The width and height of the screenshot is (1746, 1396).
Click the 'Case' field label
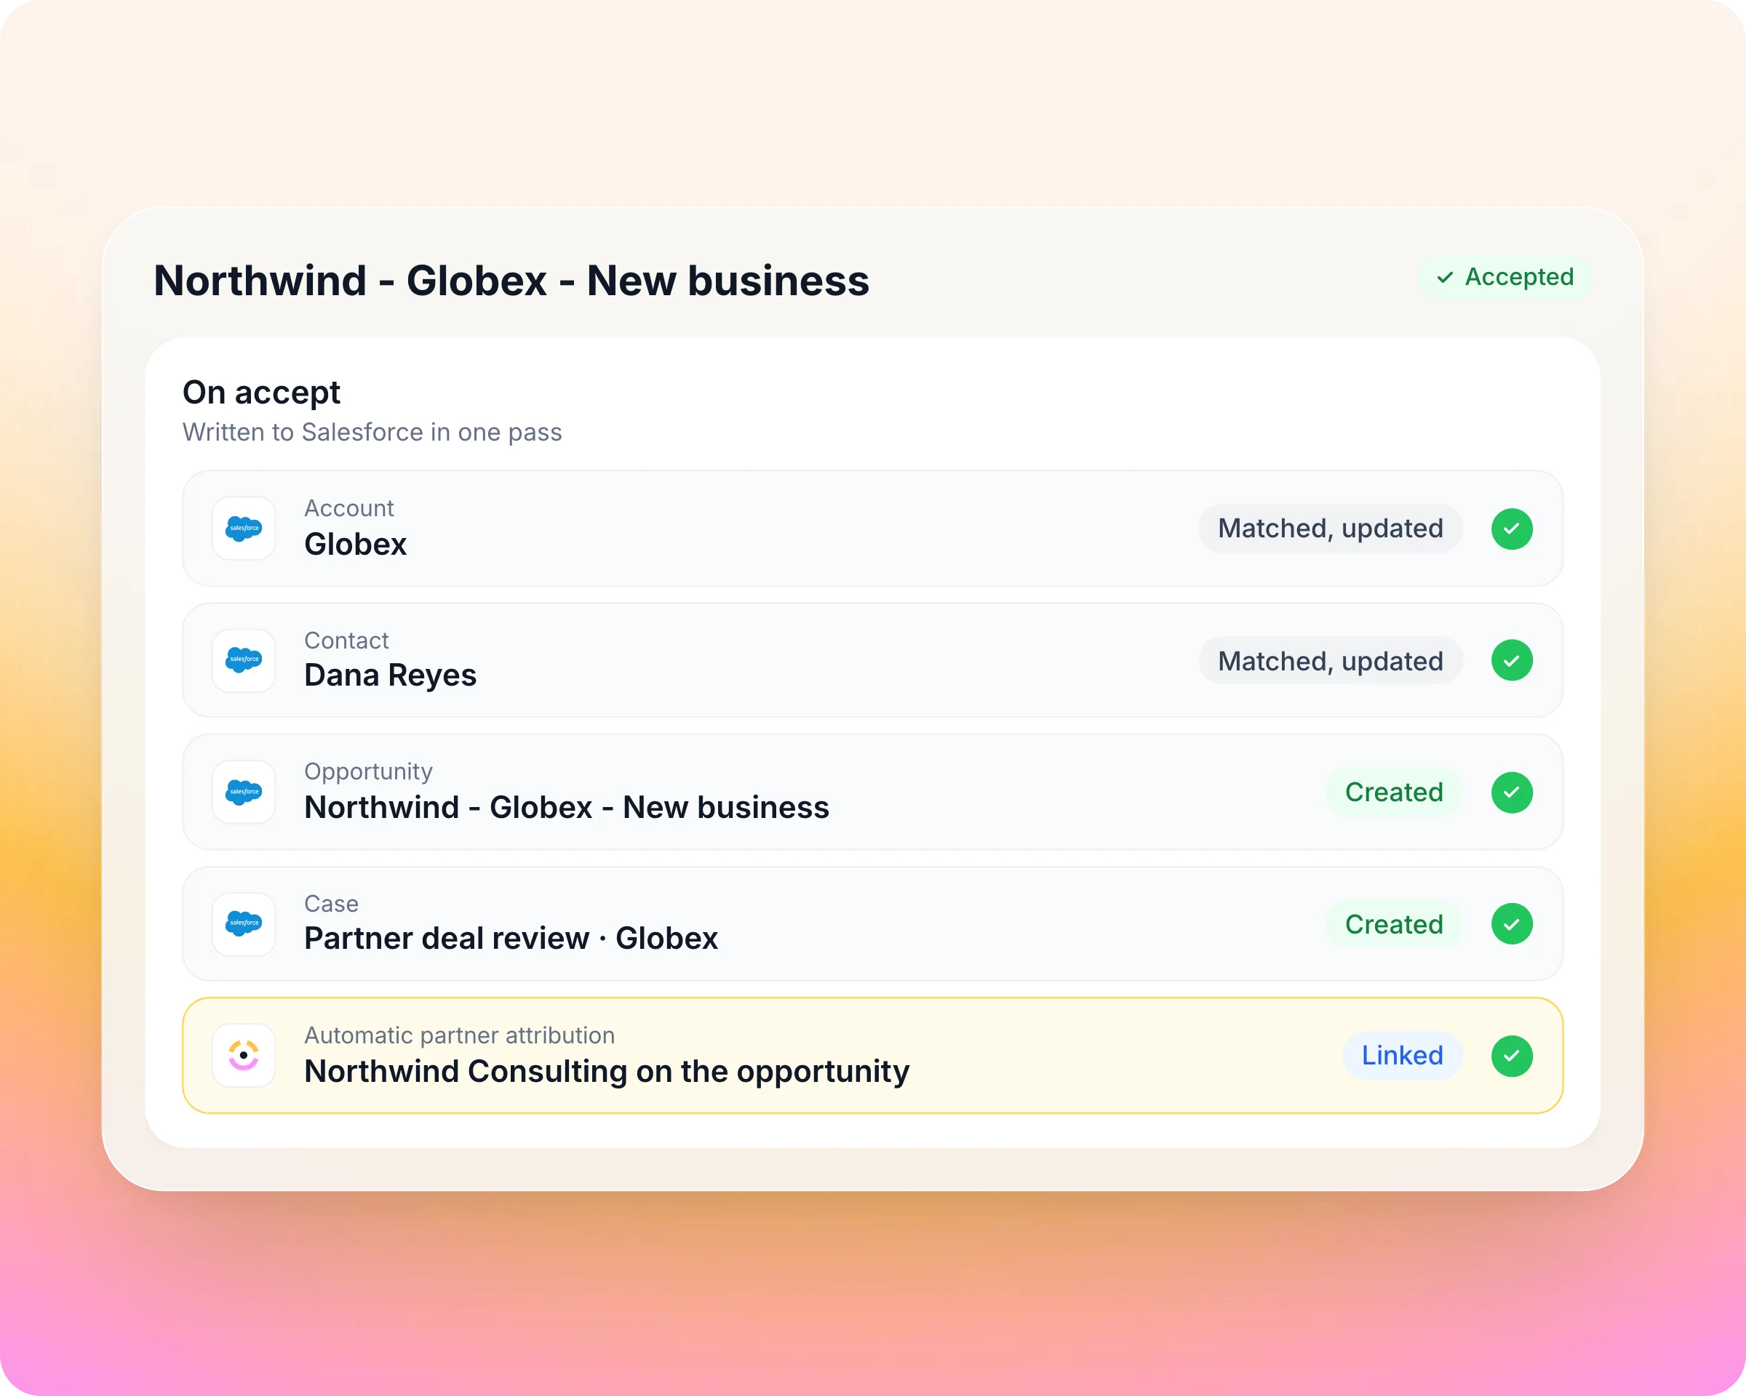coord(331,903)
